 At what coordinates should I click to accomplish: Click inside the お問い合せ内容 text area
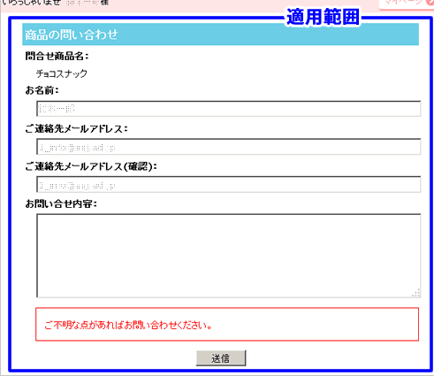(x=228, y=256)
